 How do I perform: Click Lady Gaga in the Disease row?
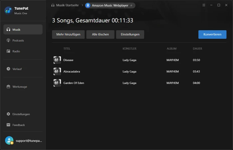[129, 60]
